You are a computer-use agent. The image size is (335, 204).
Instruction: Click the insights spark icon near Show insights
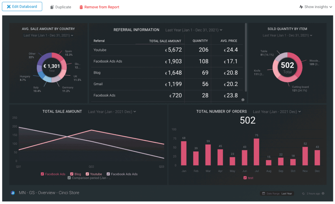(301, 7)
